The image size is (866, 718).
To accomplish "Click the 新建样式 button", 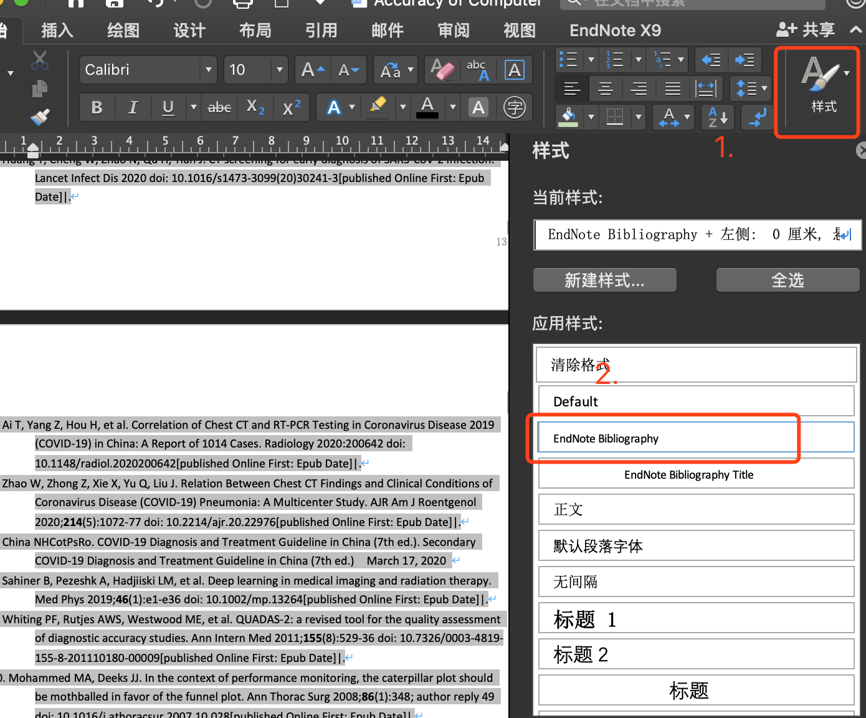I will tap(604, 280).
